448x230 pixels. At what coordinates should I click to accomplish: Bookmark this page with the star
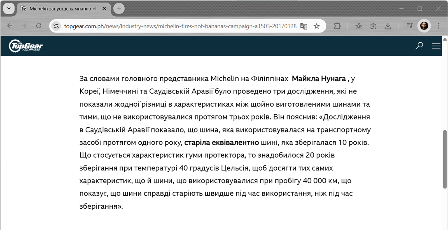point(317,26)
